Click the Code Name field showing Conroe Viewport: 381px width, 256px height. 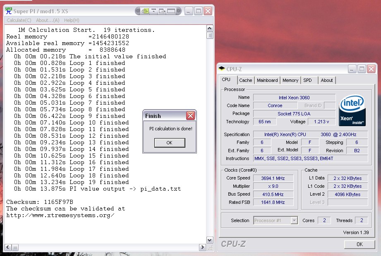click(x=275, y=105)
